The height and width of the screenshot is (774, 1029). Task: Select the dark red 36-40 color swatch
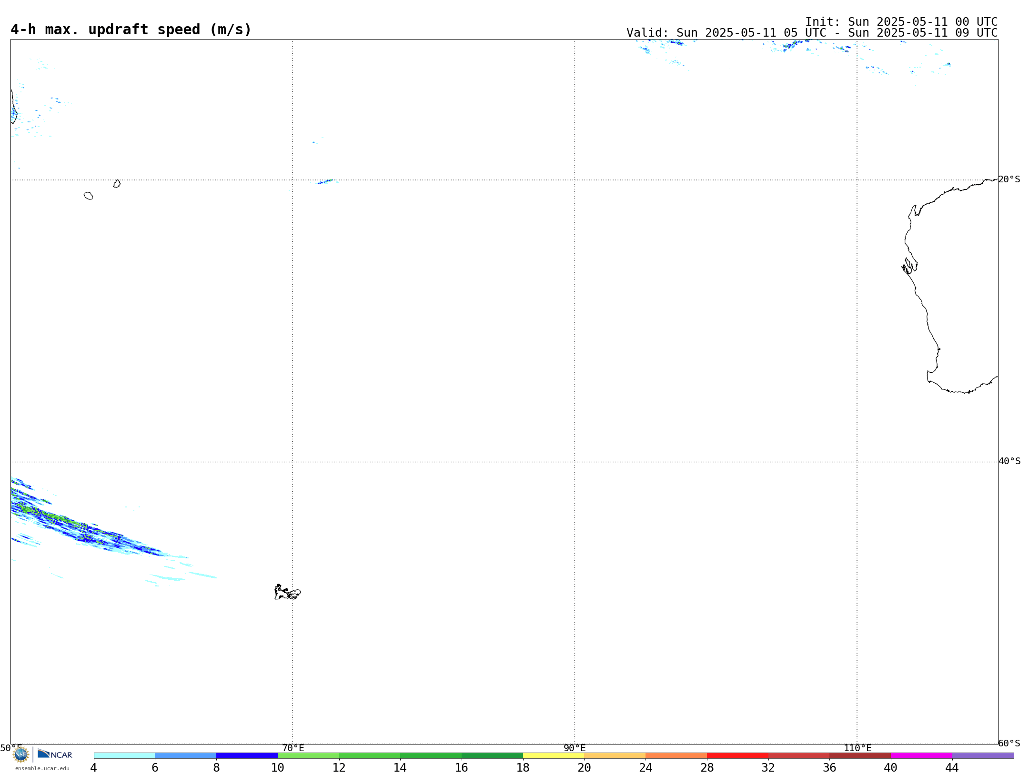coord(860,756)
